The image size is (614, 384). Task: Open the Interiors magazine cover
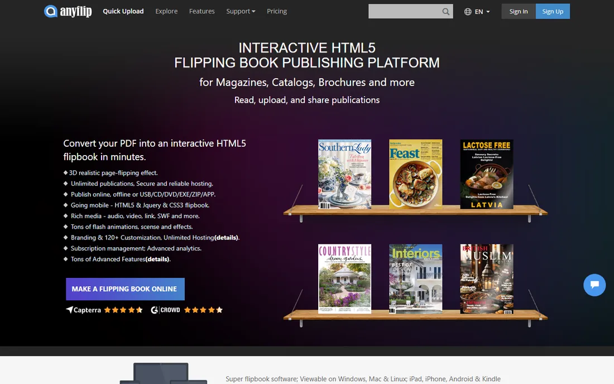coord(415,279)
